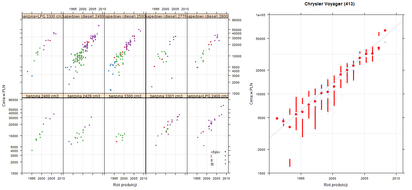The width and height of the screenshot is (412, 190).
Task: Click the "Rok.produkcji" x-axis label of Voyager chart
Action: pyautogui.click(x=336, y=185)
